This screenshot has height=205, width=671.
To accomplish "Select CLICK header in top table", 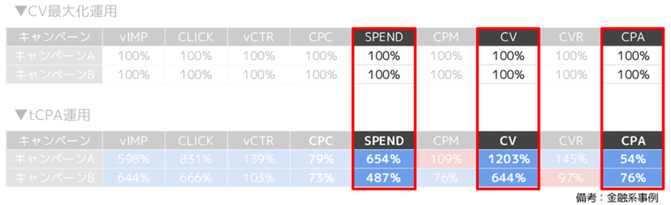I will click(196, 37).
